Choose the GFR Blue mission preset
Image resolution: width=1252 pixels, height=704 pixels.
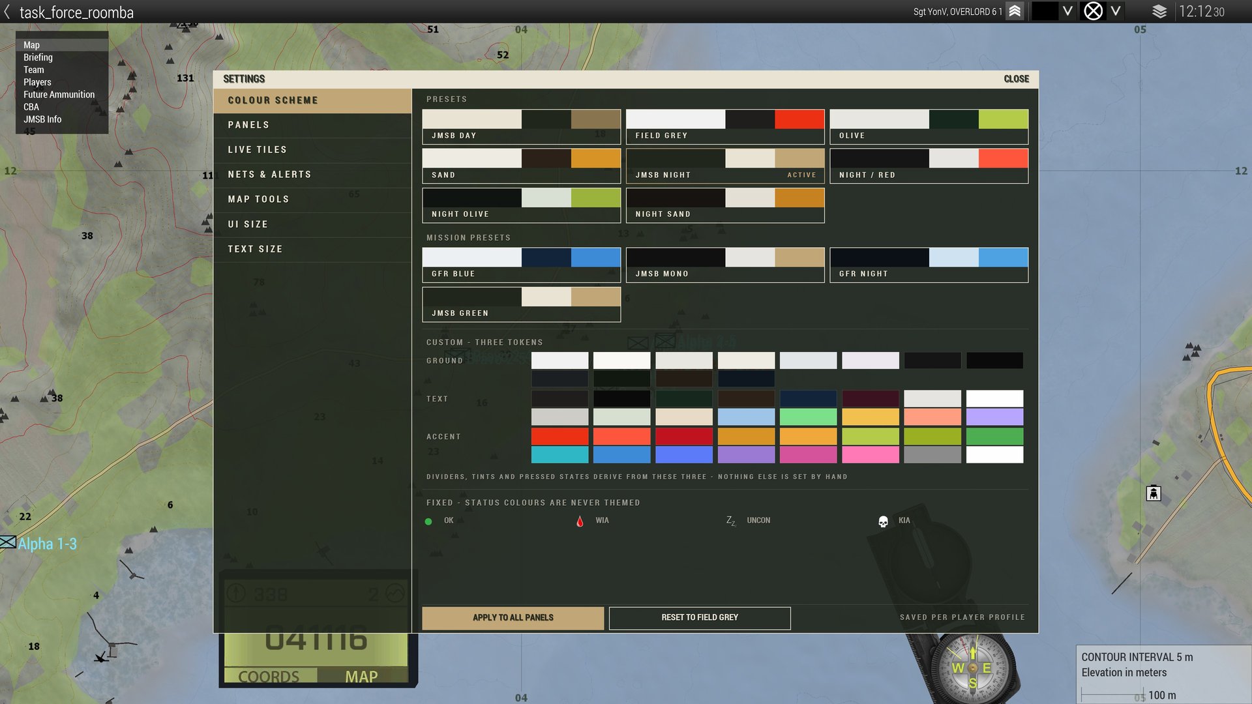521,265
